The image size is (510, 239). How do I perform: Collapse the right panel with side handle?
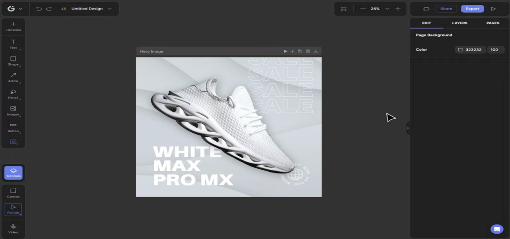[408, 128]
